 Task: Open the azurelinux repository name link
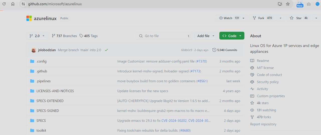click(45, 18)
